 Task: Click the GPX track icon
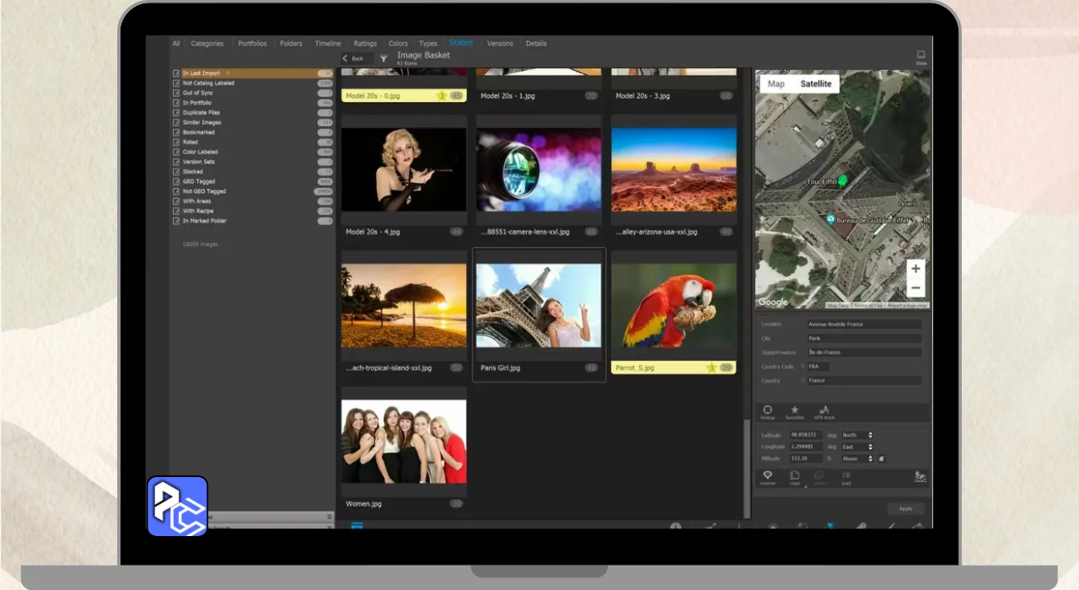(824, 410)
